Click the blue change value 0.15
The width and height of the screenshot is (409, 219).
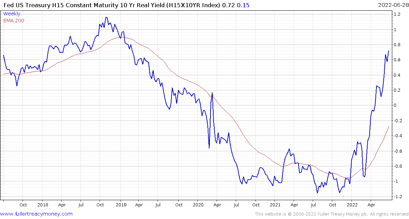pos(243,5)
